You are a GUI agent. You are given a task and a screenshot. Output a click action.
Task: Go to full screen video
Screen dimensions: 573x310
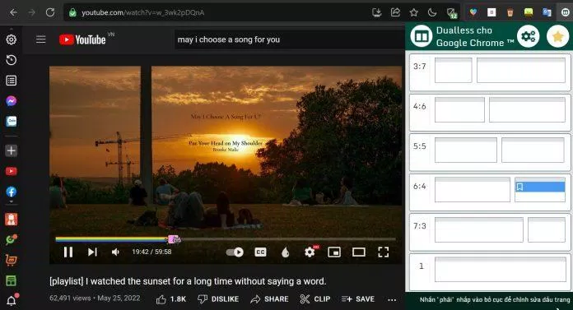click(384, 252)
